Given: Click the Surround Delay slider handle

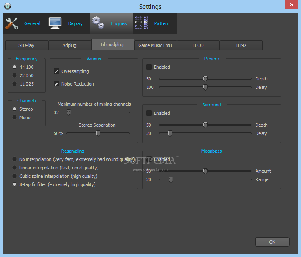Looking at the screenshot, I should [x=170, y=133].
